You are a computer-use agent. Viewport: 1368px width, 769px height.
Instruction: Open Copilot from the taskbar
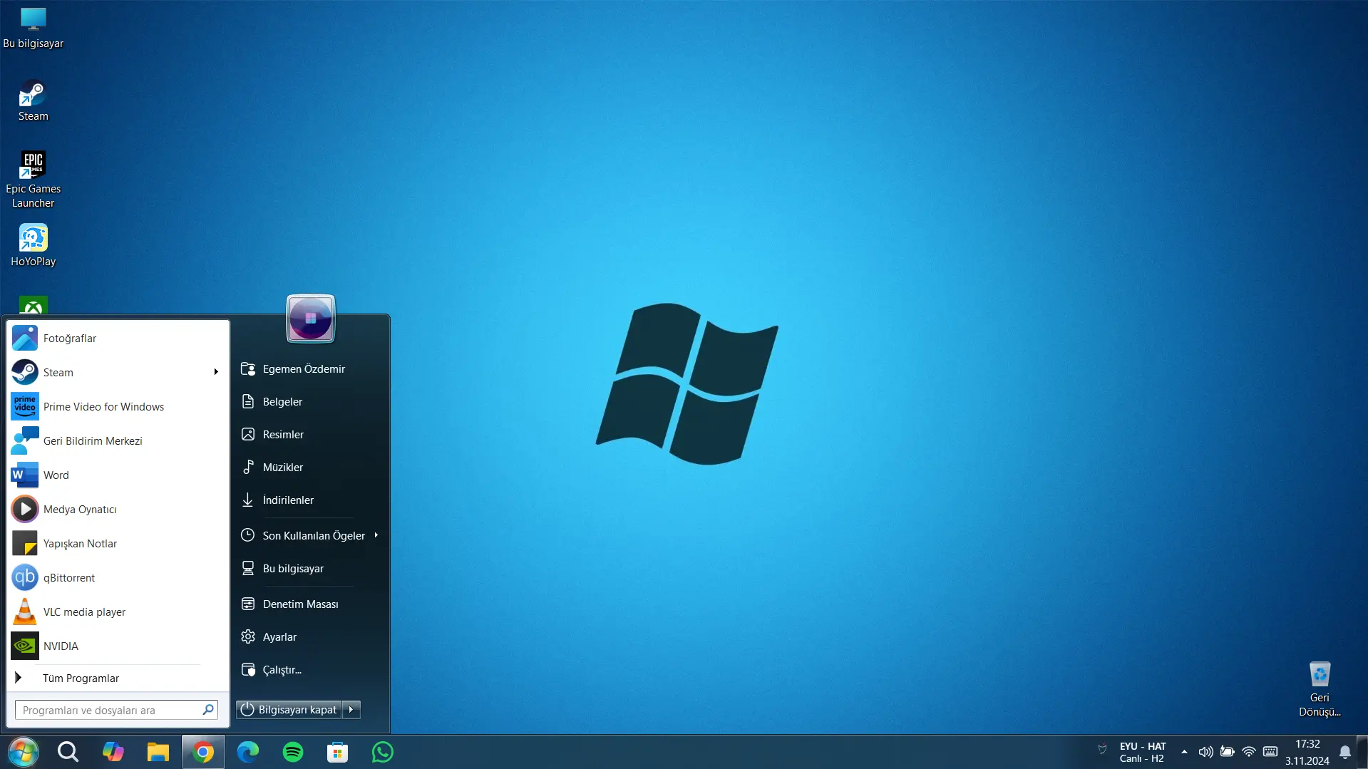[x=113, y=752]
